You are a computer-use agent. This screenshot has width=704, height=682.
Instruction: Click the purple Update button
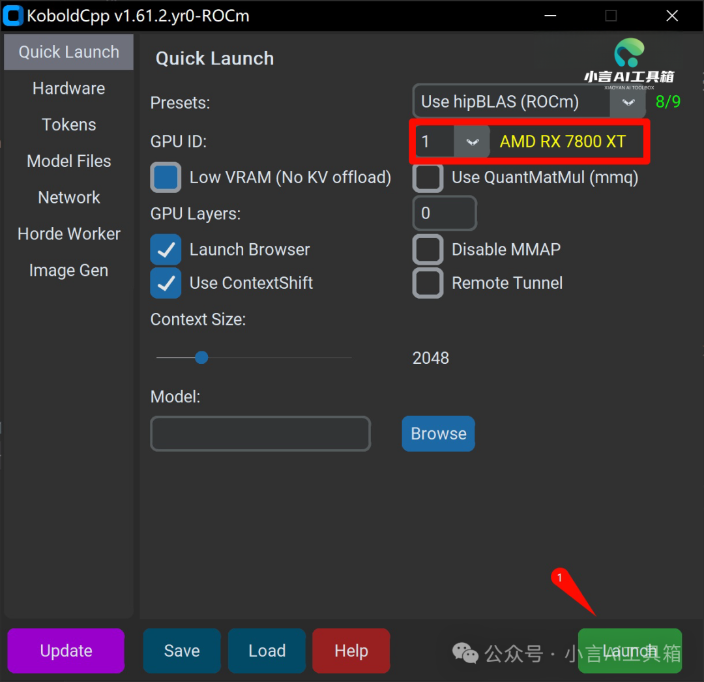coord(66,651)
